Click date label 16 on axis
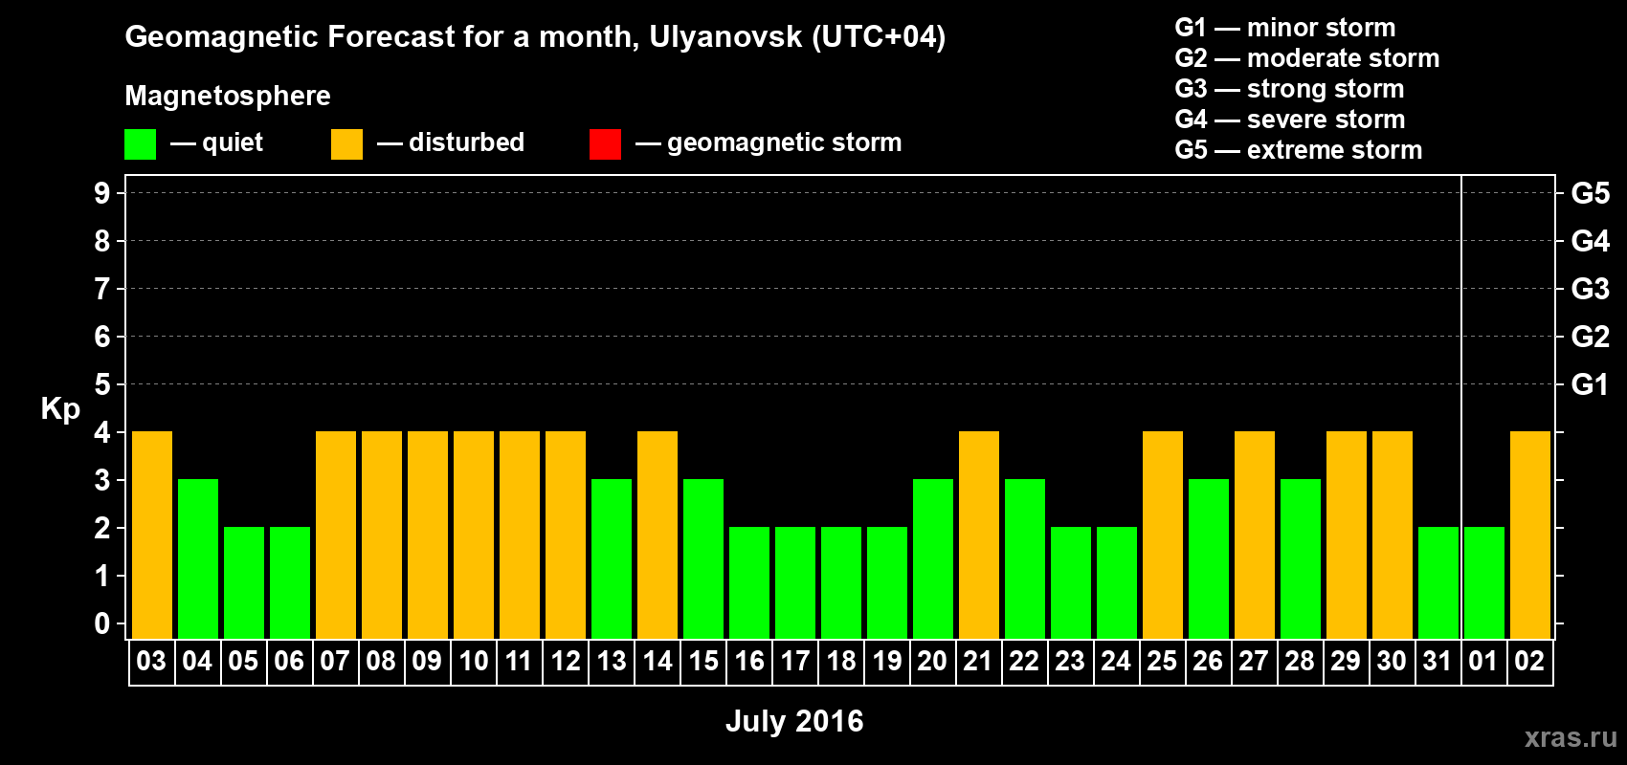The height and width of the screenshot is (765, 1627). (x=749, y=662)
